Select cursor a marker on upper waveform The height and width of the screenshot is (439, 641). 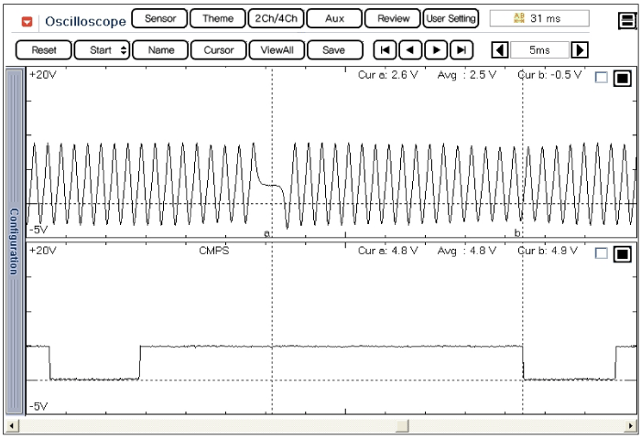click(x=266, y=233)
